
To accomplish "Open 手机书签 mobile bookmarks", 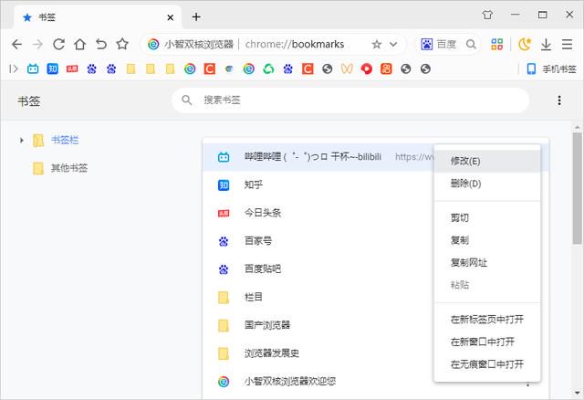I will pos(551,69).
